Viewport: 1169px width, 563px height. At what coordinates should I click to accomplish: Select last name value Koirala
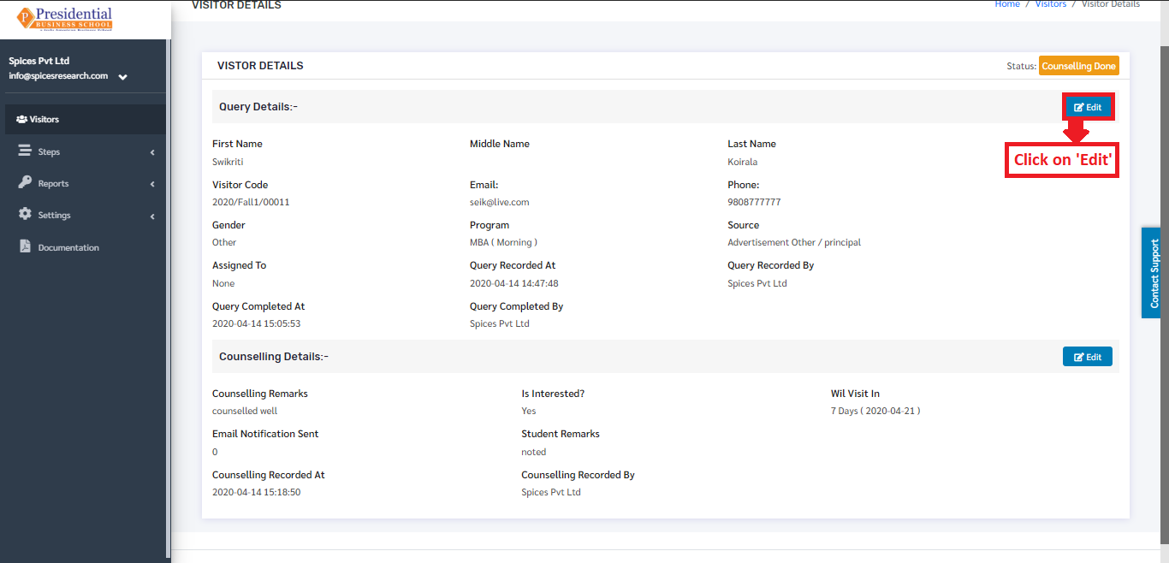[743, 162]
